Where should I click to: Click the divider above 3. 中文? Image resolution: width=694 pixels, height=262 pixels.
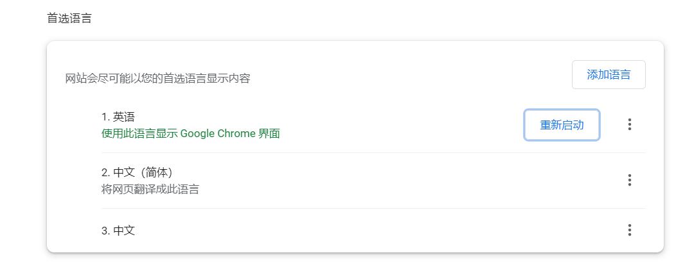pyautogui.click(x=373, y=208)
